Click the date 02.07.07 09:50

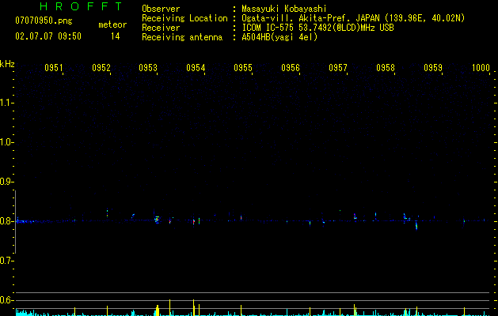coord(48,36)
